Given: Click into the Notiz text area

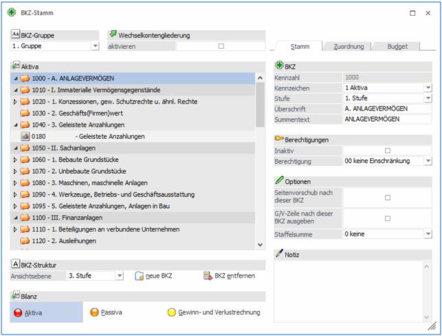Looking at the screenshot, I should pos(352,289).
